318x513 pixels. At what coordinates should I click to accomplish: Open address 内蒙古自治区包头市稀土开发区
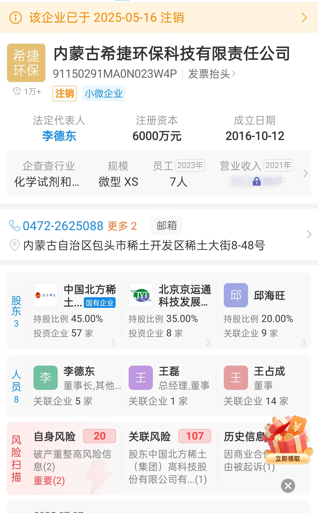(x=144, y=245)
